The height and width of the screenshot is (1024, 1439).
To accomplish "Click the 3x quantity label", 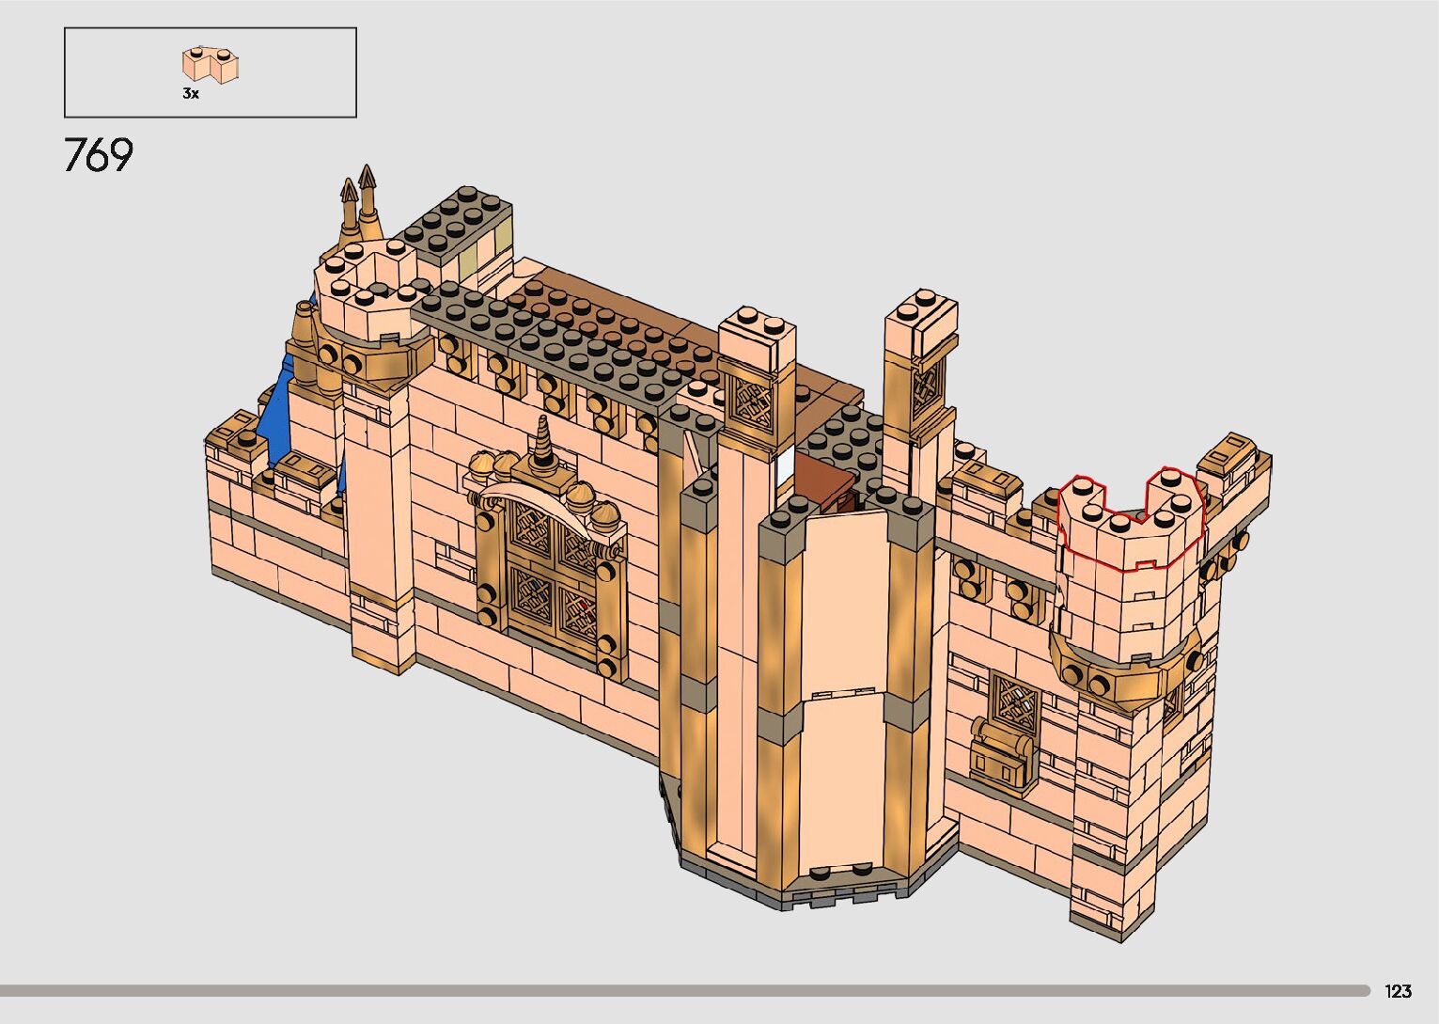I will click(191, 94).
